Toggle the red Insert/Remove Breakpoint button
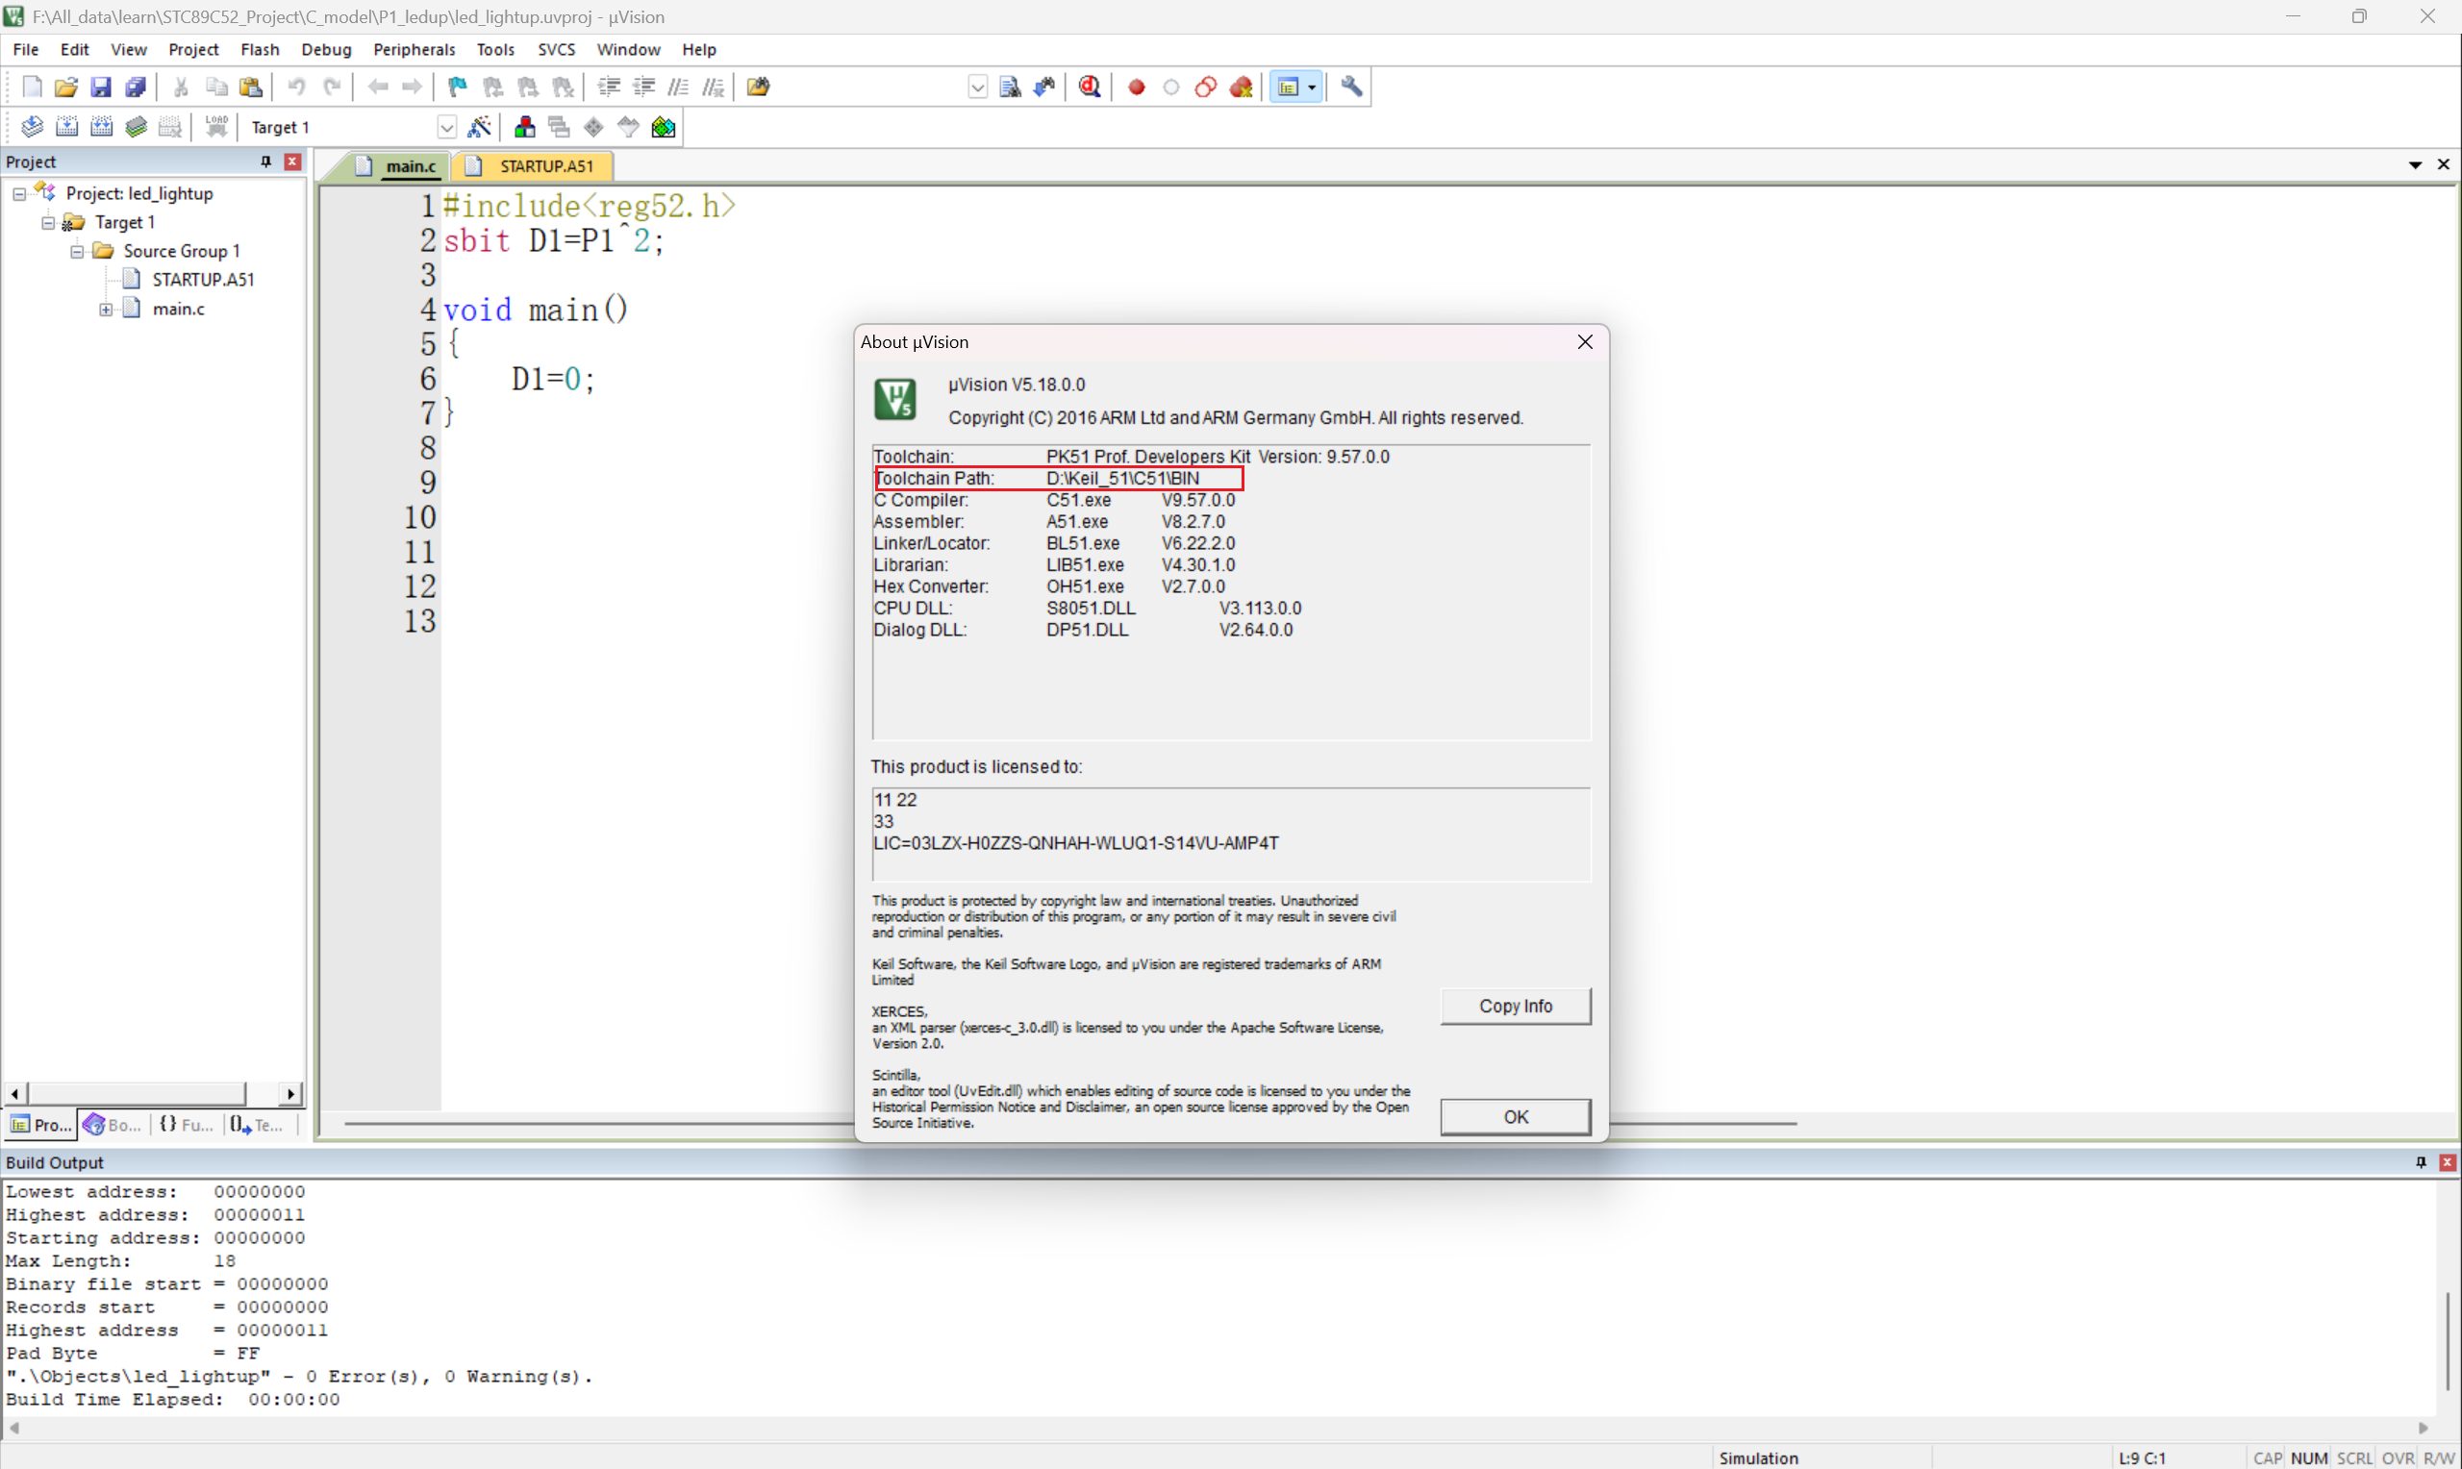The image size is (2462, 1469). coord(1137,87)
